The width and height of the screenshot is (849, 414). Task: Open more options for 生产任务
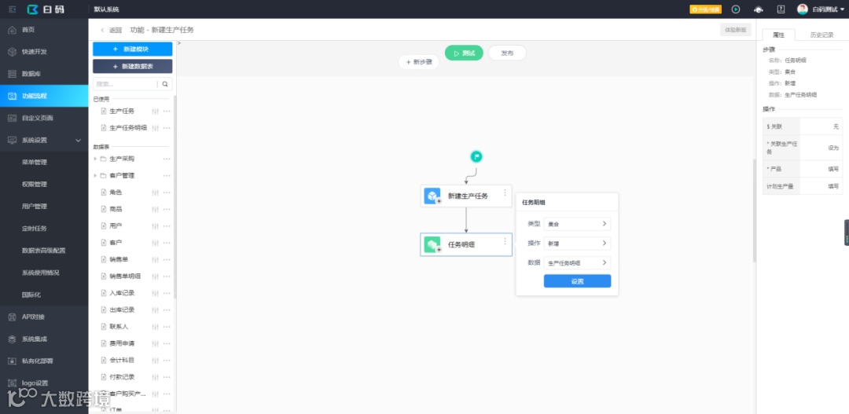[x=167, y=112]
